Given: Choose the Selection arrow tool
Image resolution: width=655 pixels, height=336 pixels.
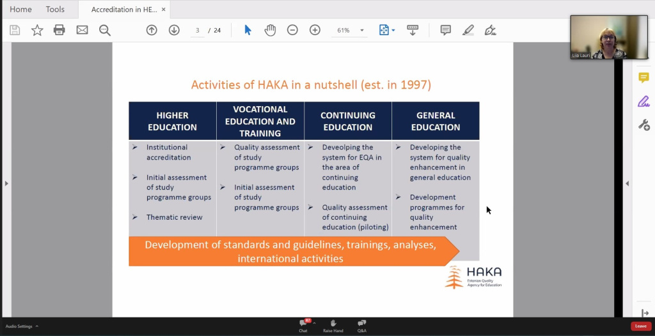Looking at the screenshot, I should tap(248, 30).
